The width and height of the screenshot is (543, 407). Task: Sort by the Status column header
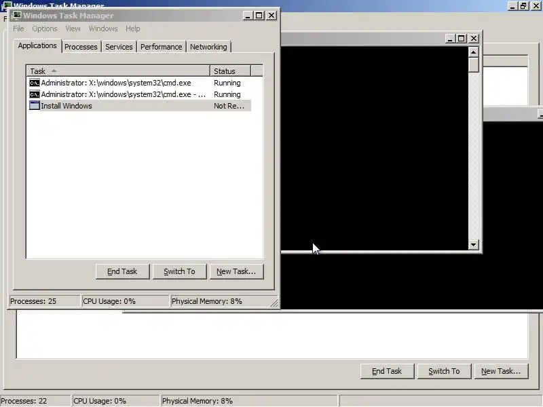(x=230, y=71)
